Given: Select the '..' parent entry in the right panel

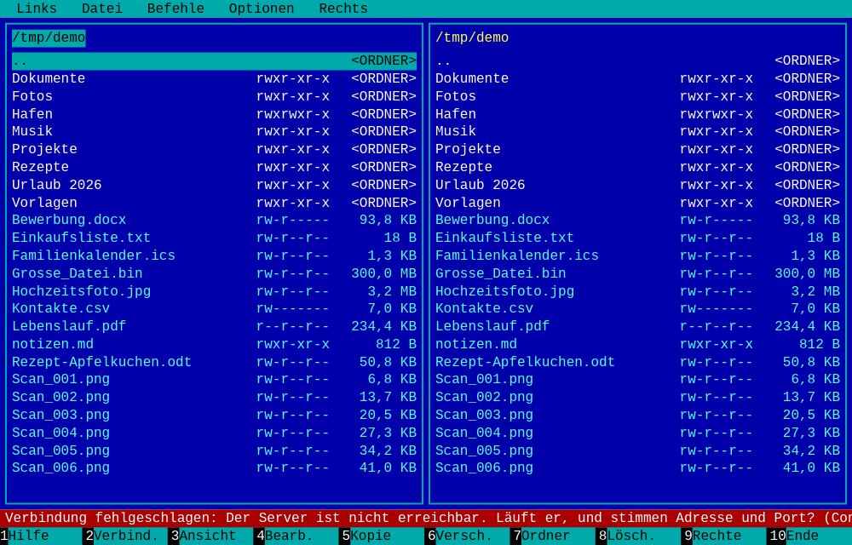Looking at the screenshot, I should (x=637, y=60).
